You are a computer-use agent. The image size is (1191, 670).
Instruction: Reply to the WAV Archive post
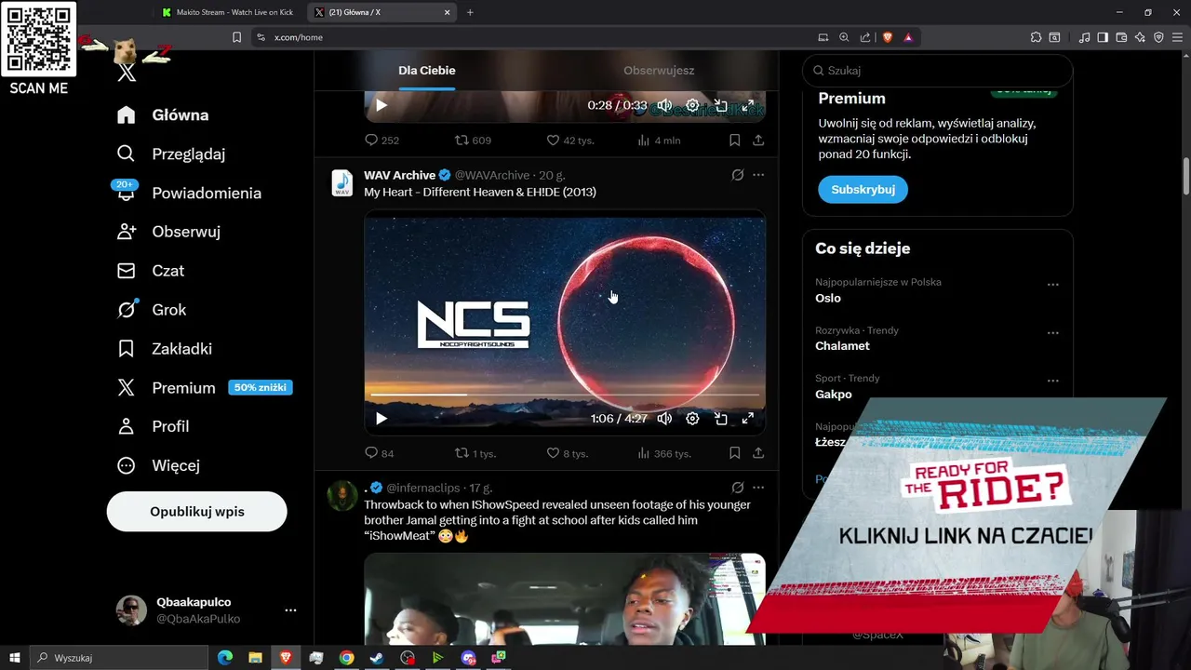379,453
